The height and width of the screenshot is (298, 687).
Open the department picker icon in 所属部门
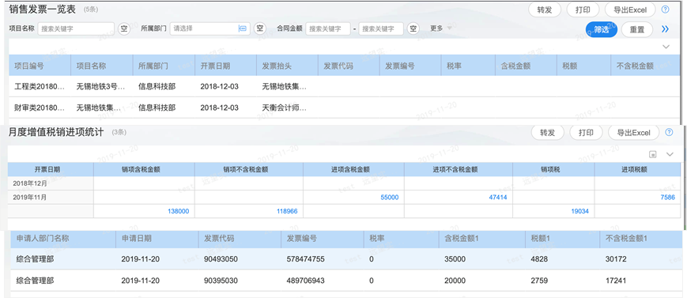(x=243, y=28)
